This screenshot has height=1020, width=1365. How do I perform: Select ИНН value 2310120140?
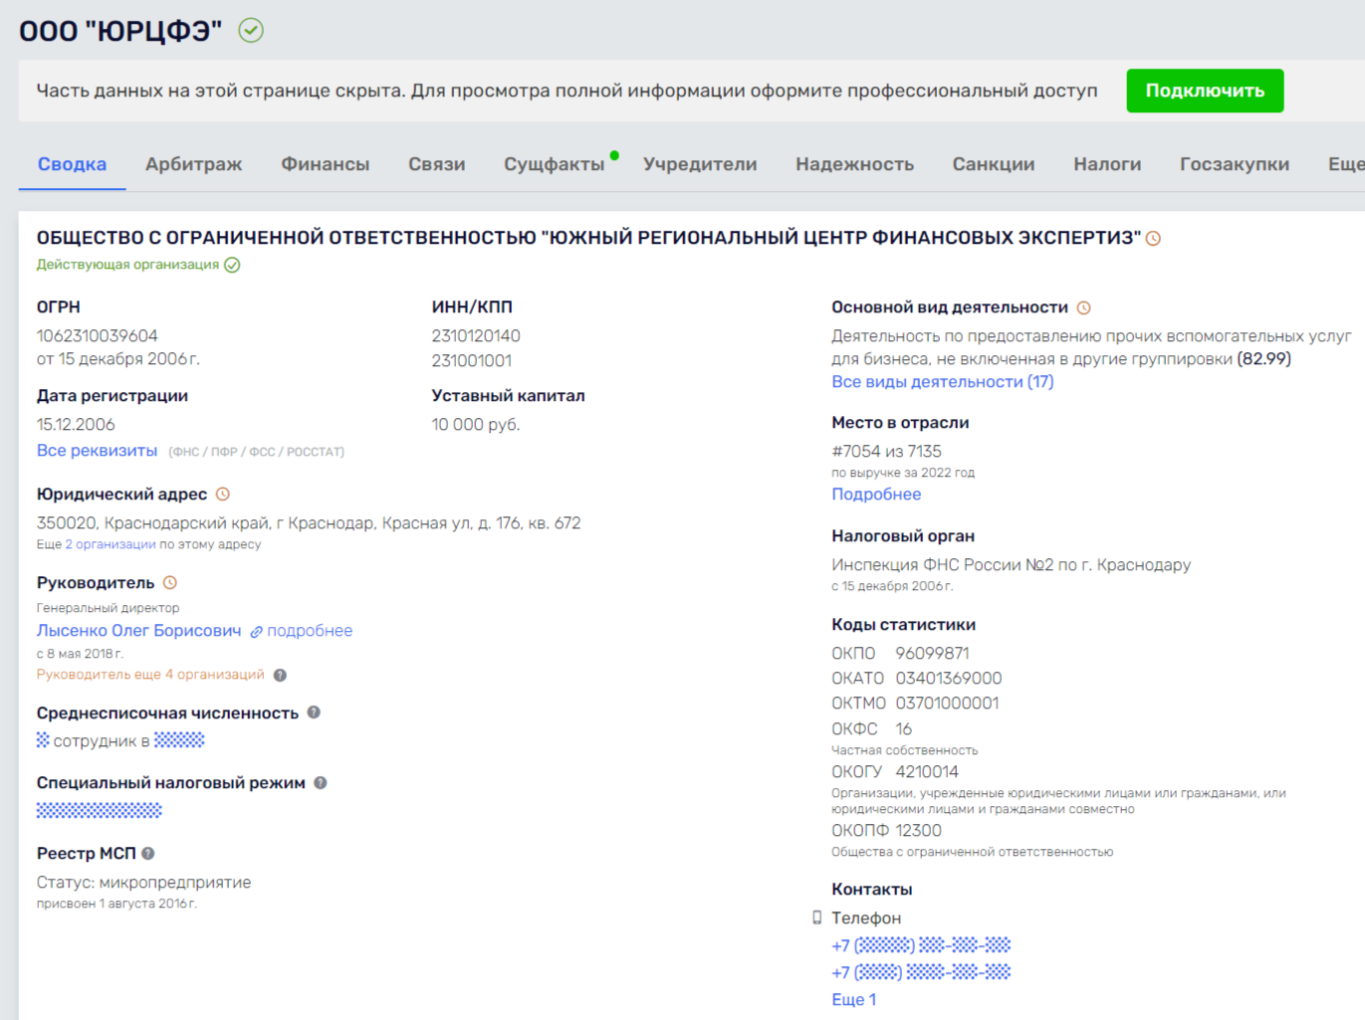click(476, 336)
